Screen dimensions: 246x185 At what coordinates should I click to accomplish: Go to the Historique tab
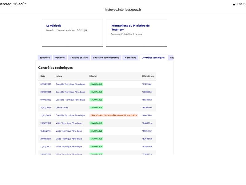(130, 58)
